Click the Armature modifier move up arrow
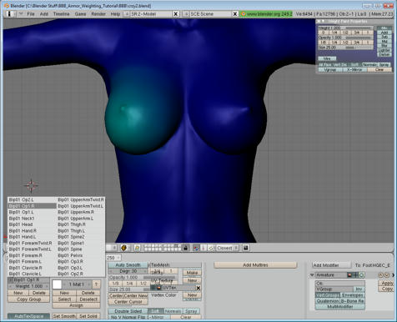 (x=380, y=275)
